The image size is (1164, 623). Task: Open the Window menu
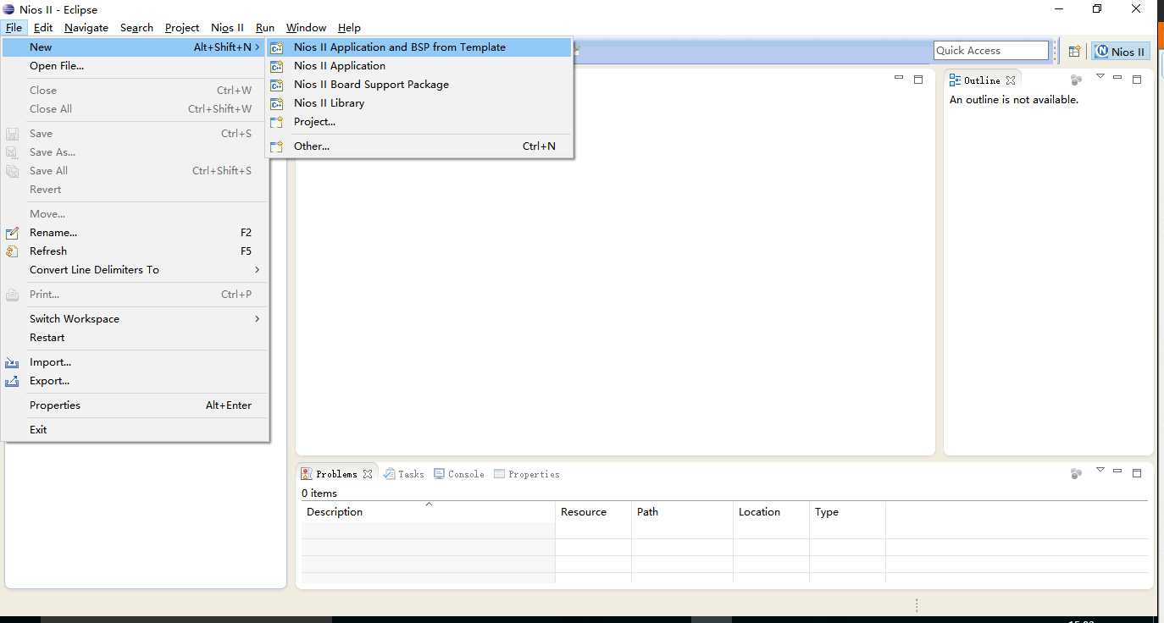pyautogui.click(x=306, y=28)
